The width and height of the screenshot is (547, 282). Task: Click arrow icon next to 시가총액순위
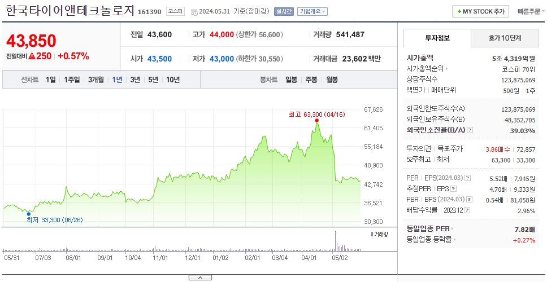pos(446,69)
